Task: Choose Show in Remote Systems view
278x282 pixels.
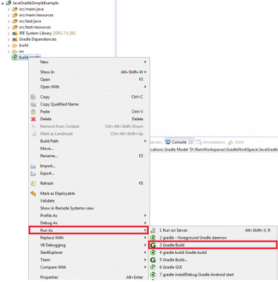Action: pos(89,208)
